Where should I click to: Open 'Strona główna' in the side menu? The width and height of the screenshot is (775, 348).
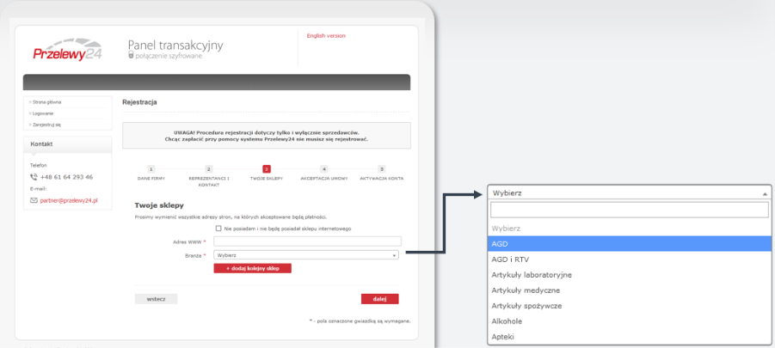click(x=47, y=102)
